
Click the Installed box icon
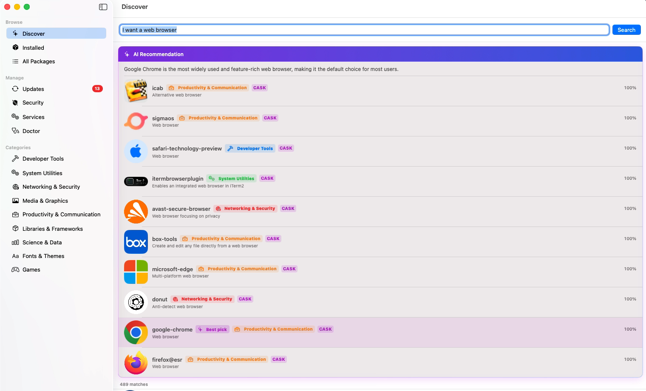coord(15,48)
